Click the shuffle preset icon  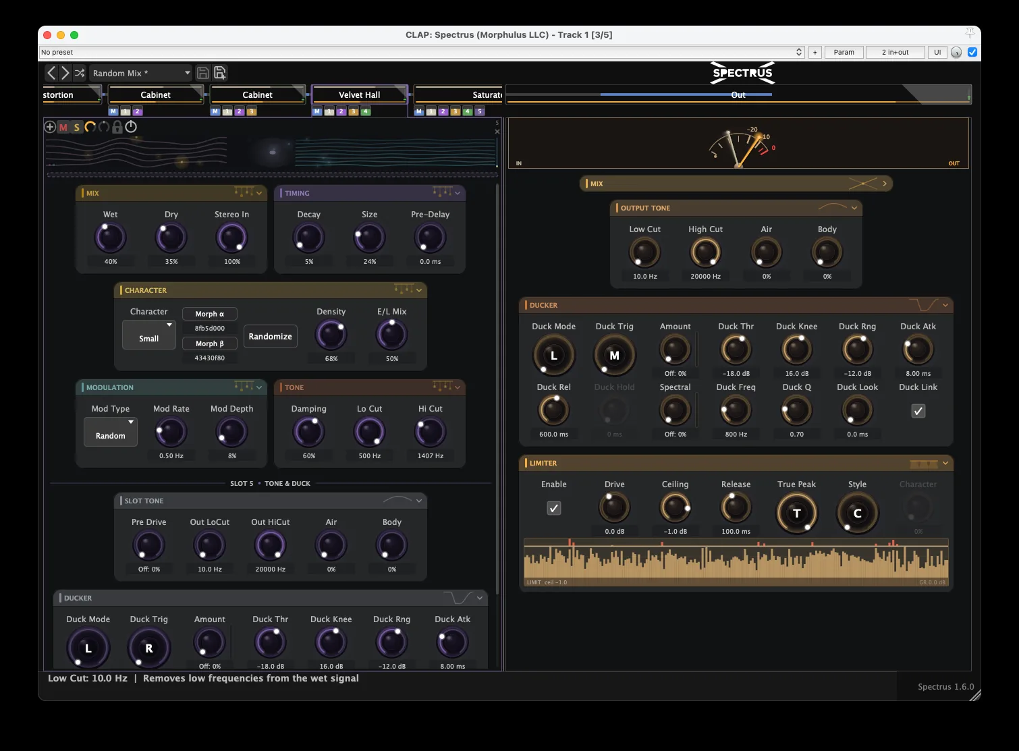(x=80, y=73)
